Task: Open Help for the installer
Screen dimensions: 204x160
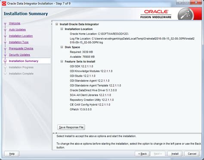Action: [12, 154]
